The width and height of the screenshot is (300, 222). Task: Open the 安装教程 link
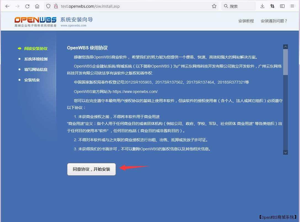[x=246, y=21]
